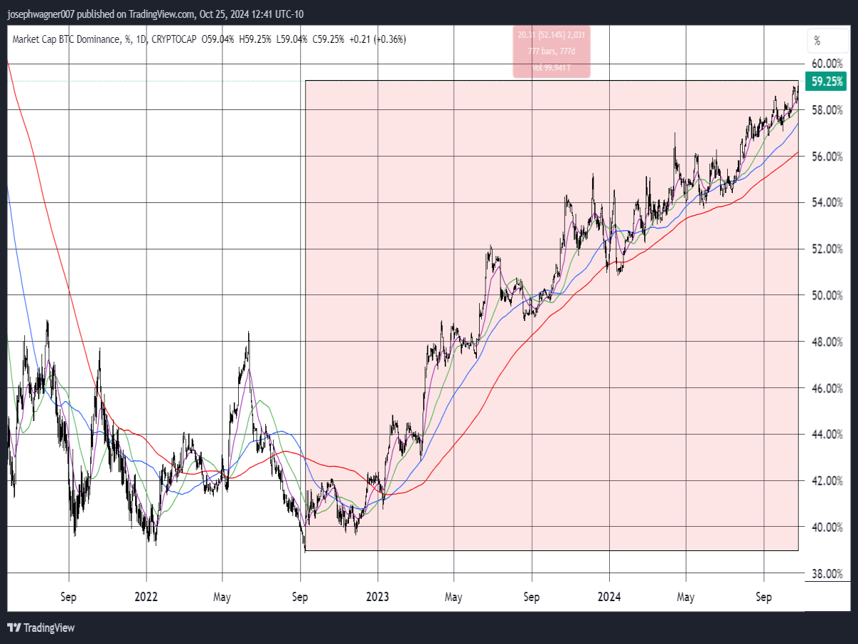Image resolution: width=858 pixels, height=644 pixels.
Task: Click the 54.00% price axis label
Action: pos(827,203)
